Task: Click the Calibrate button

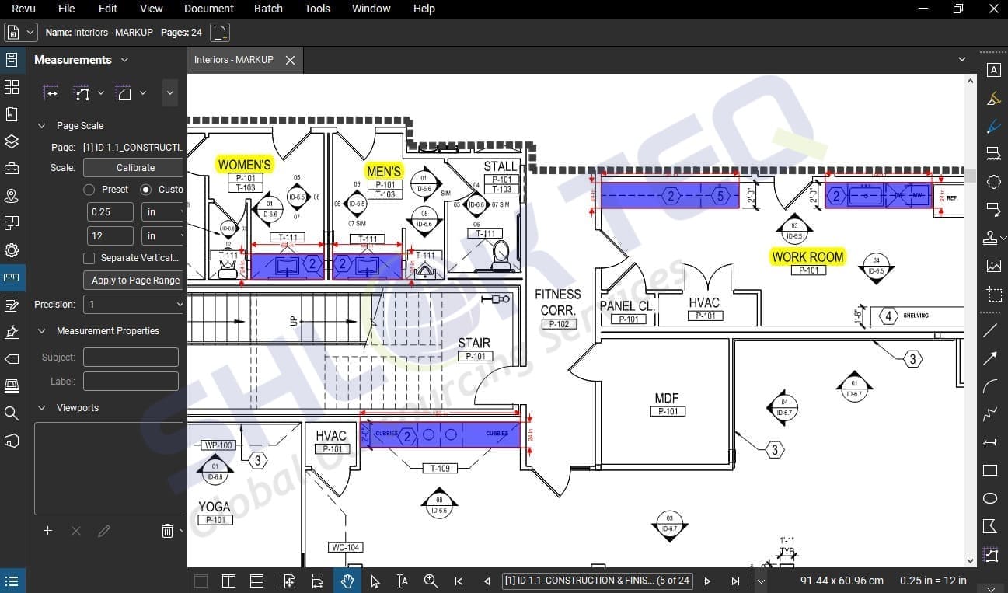Action: pyautogui.click(x=133, y=168)
